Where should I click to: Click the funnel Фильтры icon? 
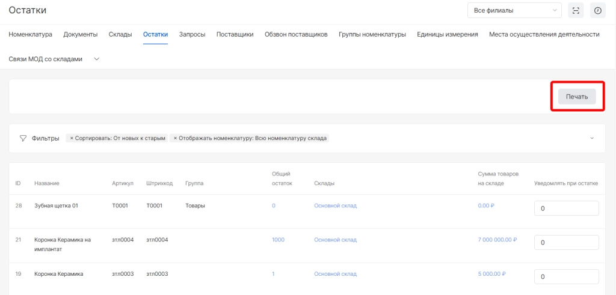pyautogui.click(x=23, y=138)
